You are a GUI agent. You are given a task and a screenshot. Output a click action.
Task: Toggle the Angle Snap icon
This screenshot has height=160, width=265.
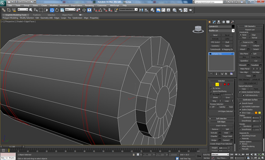pos(100,10)
